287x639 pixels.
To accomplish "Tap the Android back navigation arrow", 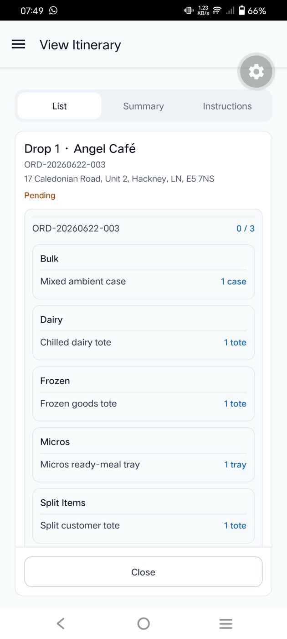I will tap(61, 623).
